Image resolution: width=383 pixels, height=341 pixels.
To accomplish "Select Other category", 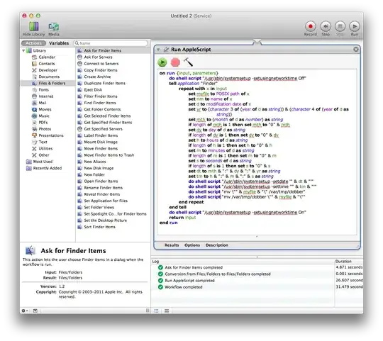I will click(44, 155).
